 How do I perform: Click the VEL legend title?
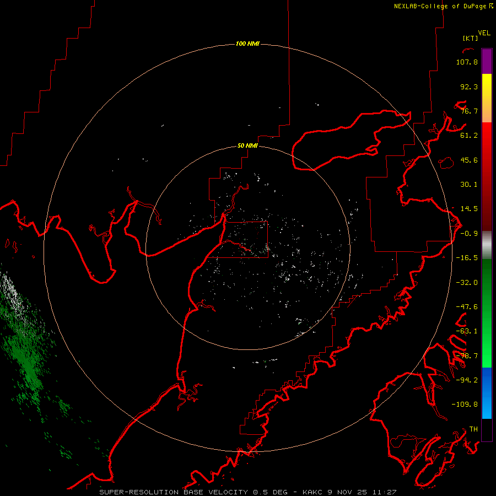pyautogui.click(x=484, y=33)
